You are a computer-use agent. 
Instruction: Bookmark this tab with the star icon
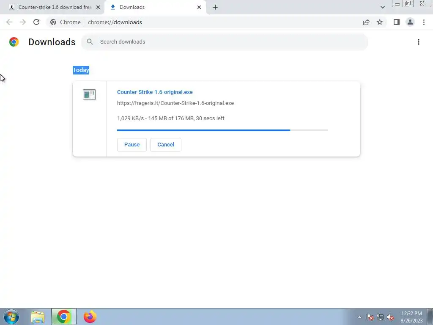click(x=380, y=22)
